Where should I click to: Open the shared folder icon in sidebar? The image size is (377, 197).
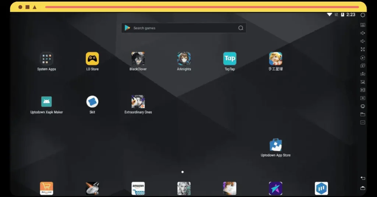coord(363,114)
